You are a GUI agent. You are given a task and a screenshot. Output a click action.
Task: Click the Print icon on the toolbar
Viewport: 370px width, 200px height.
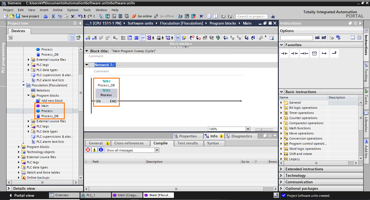(46, 16)
